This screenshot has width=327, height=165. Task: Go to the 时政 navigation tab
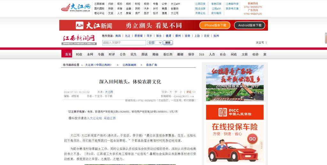point(79,54)
